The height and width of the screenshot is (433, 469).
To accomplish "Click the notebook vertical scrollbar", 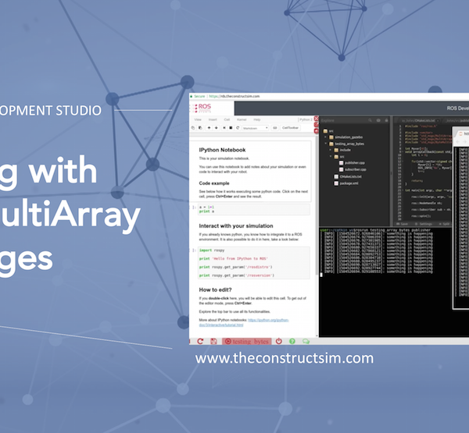I will coord(317,206).
